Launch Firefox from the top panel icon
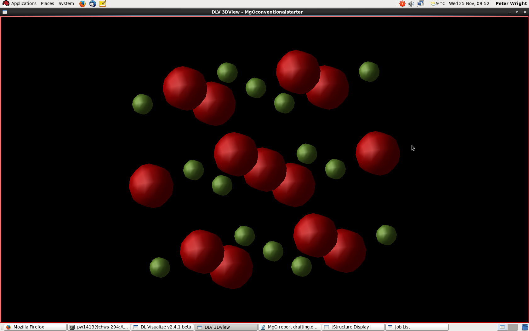The width and height of the screenshot is (529, 331). click(82, 4)
